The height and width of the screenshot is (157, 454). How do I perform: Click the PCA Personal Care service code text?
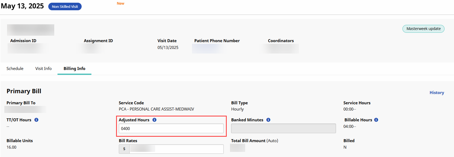click(x=156, y=109)
